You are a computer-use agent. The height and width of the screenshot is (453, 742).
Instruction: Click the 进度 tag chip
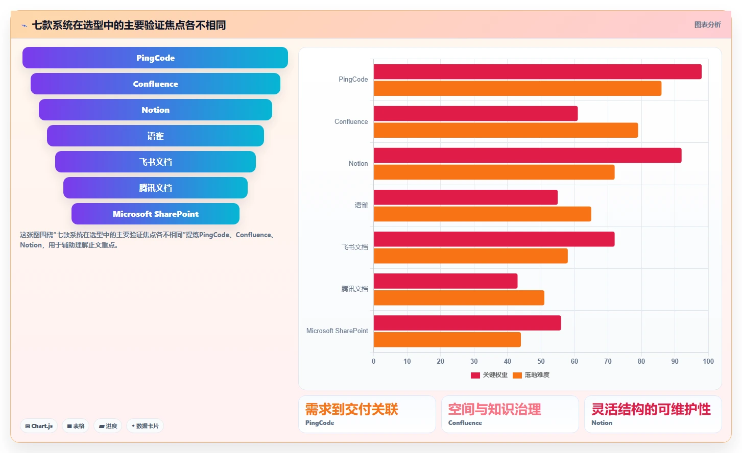pyautogui.click(x=108, y=426)
